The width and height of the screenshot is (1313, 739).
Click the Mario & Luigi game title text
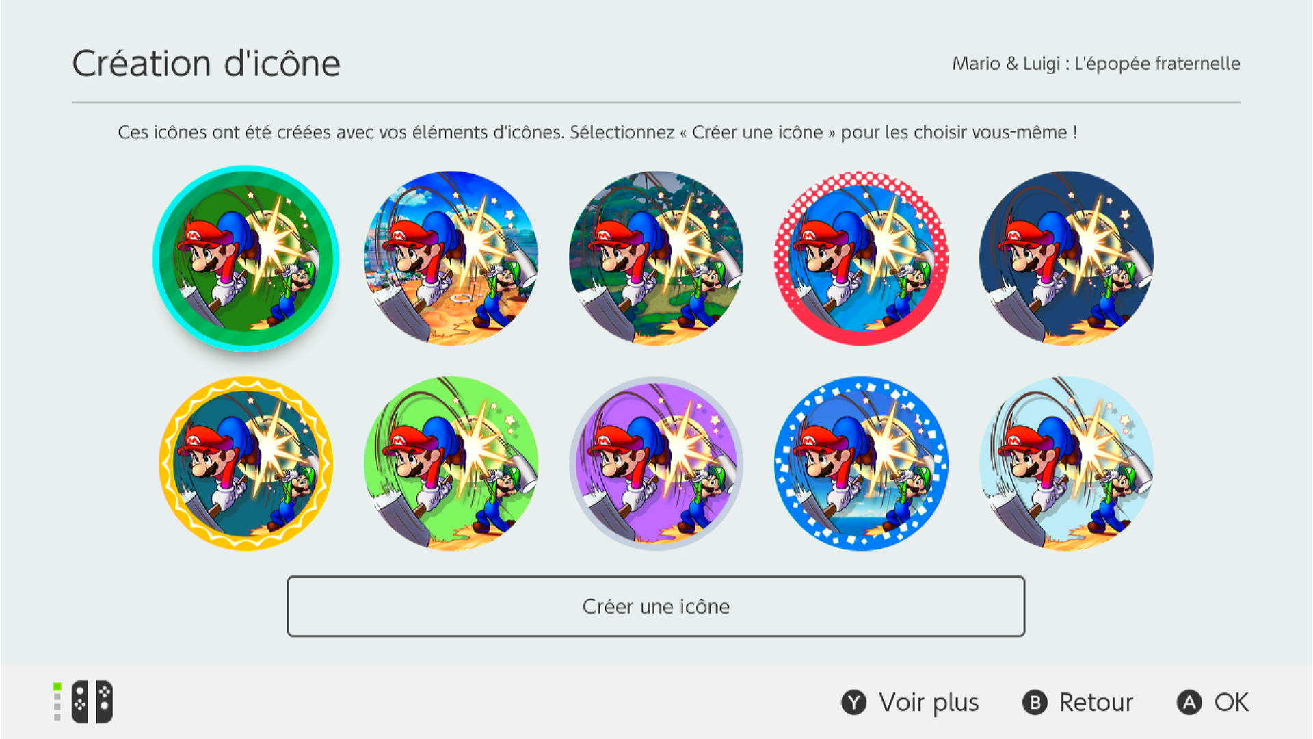tap(1096, 64)
